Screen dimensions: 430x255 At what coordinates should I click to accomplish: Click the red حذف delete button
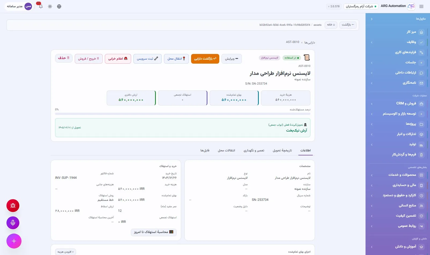point(64,58)
